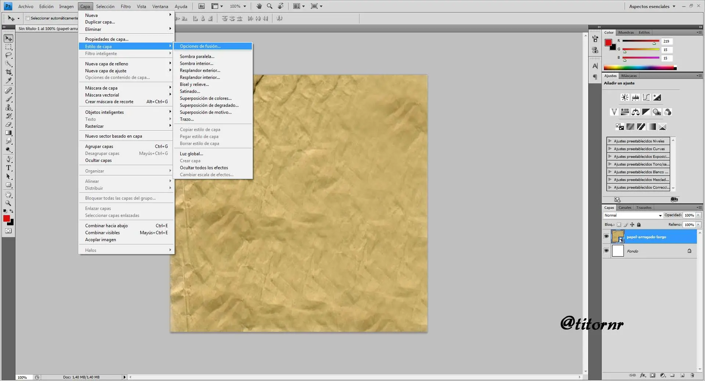Click the delete layer trash icon
Screen dimensions: 705x381
click(692, 375)
